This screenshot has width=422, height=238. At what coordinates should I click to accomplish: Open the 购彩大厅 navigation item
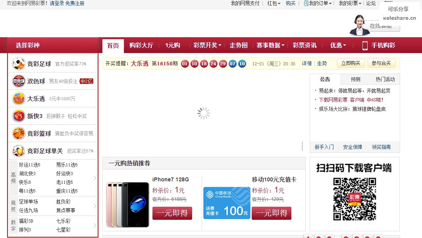tap(141, 46)
